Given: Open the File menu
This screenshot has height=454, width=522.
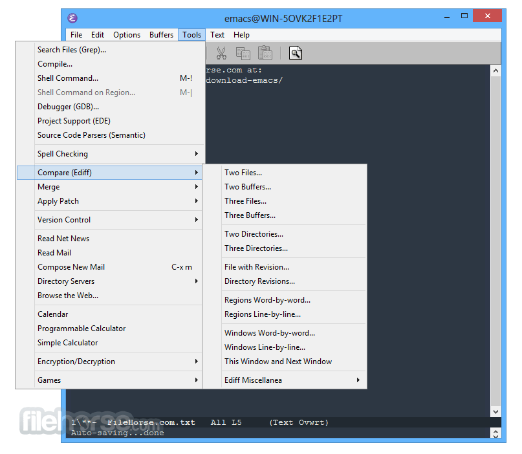Looking at the screenshot, I should (x=76, y=35).
